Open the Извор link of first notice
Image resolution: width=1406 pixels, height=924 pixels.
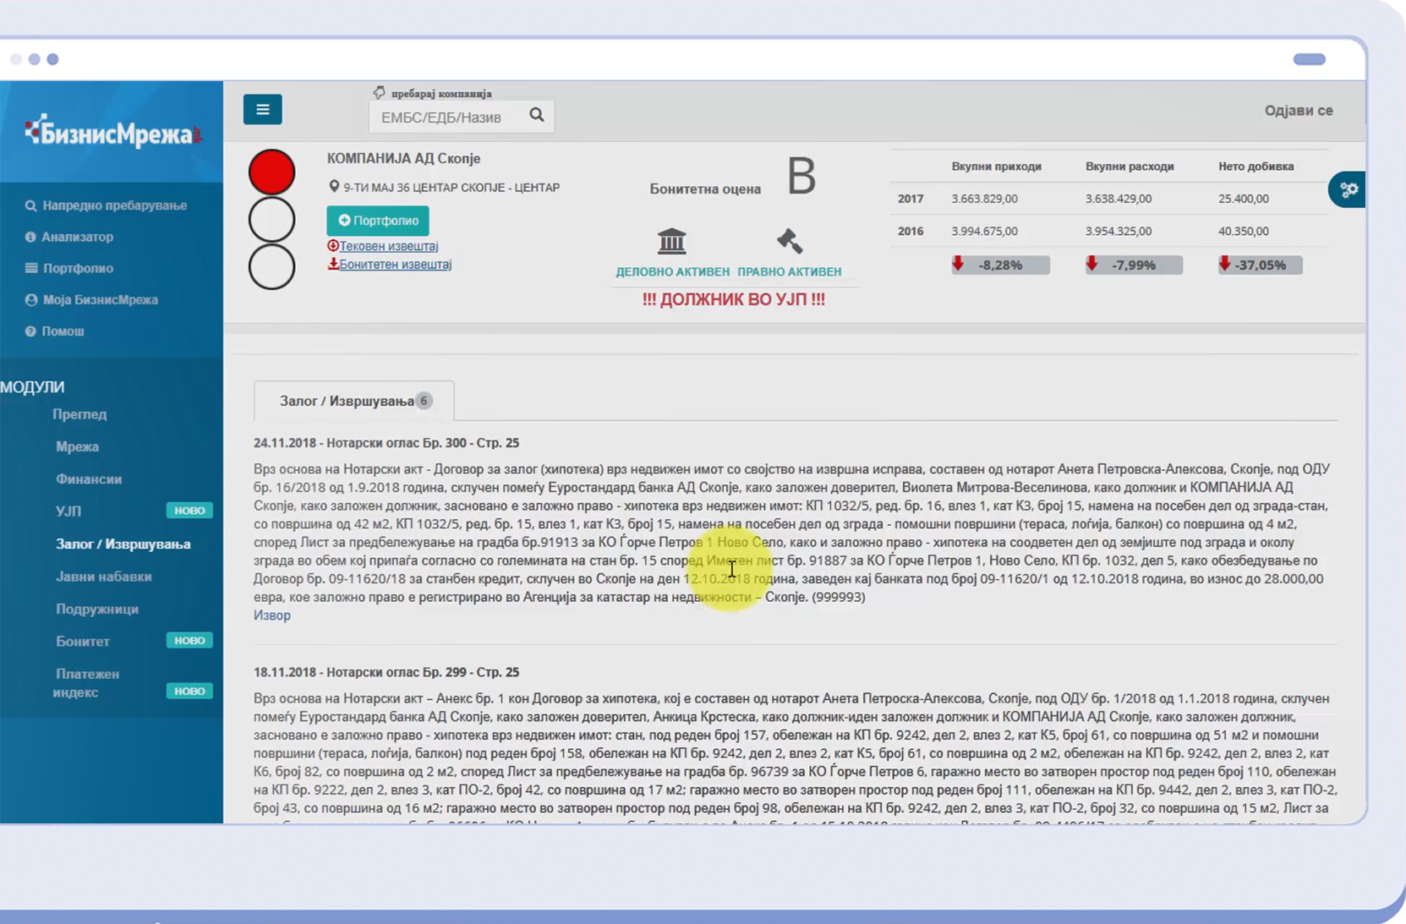tap(272, 615)
